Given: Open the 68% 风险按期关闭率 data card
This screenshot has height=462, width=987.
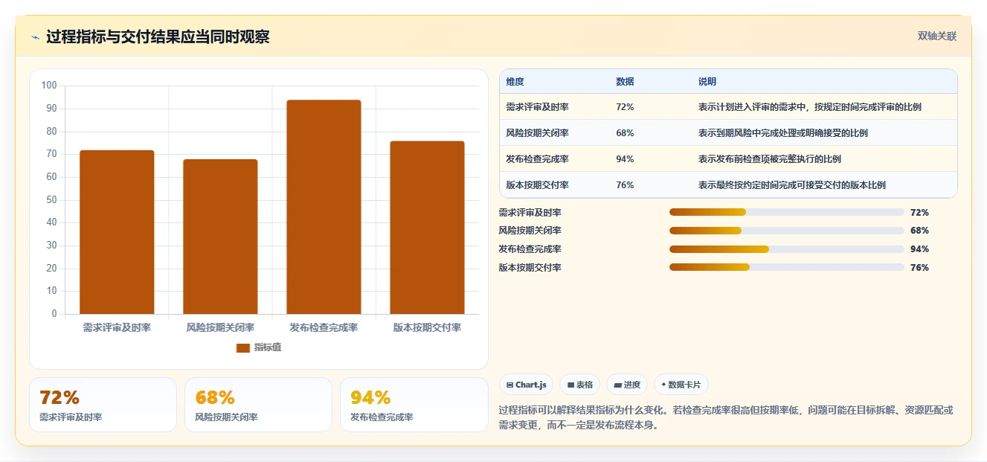Looking at the screenshot, I should coord(258,405).
